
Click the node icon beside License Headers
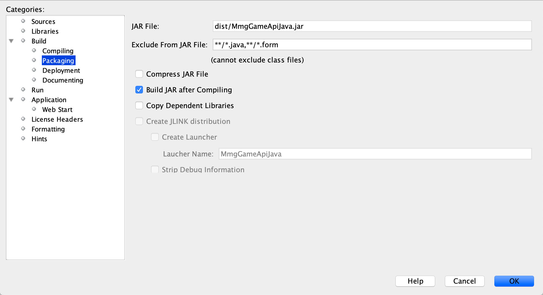click(23, 119)
